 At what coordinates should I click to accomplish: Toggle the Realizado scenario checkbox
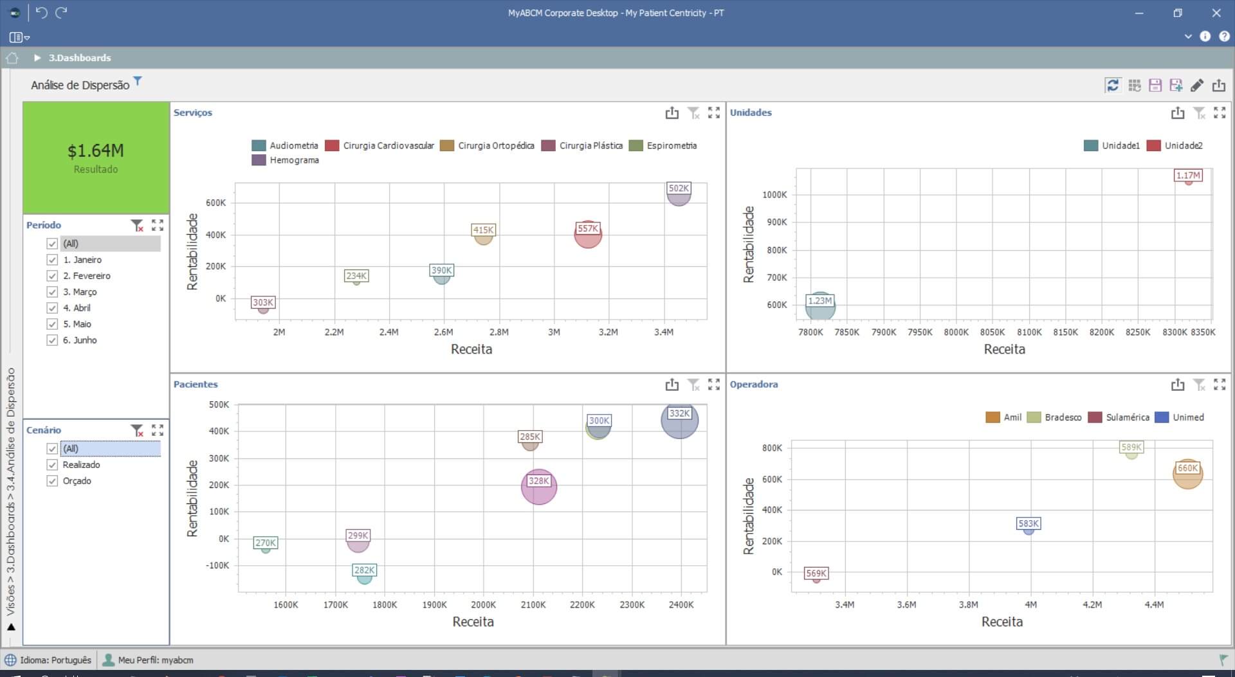pyautogui.click(x=52, y=465)
